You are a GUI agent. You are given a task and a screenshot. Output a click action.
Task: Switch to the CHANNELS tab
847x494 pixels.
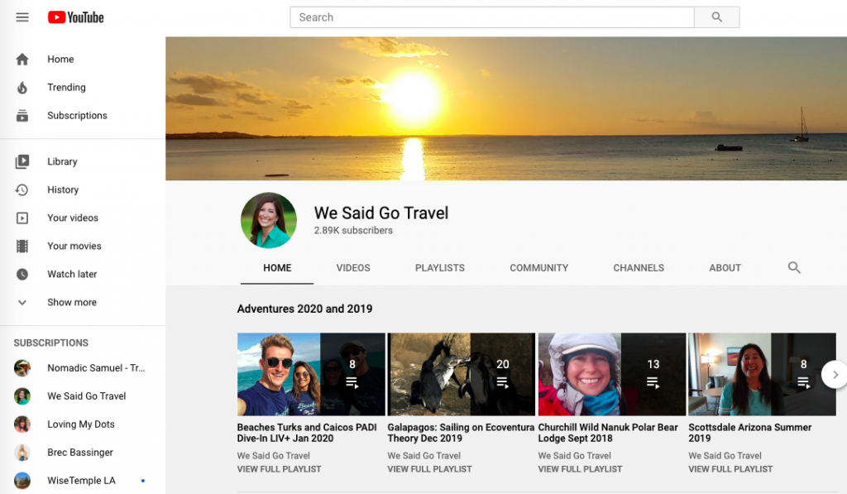click(639, 268)
